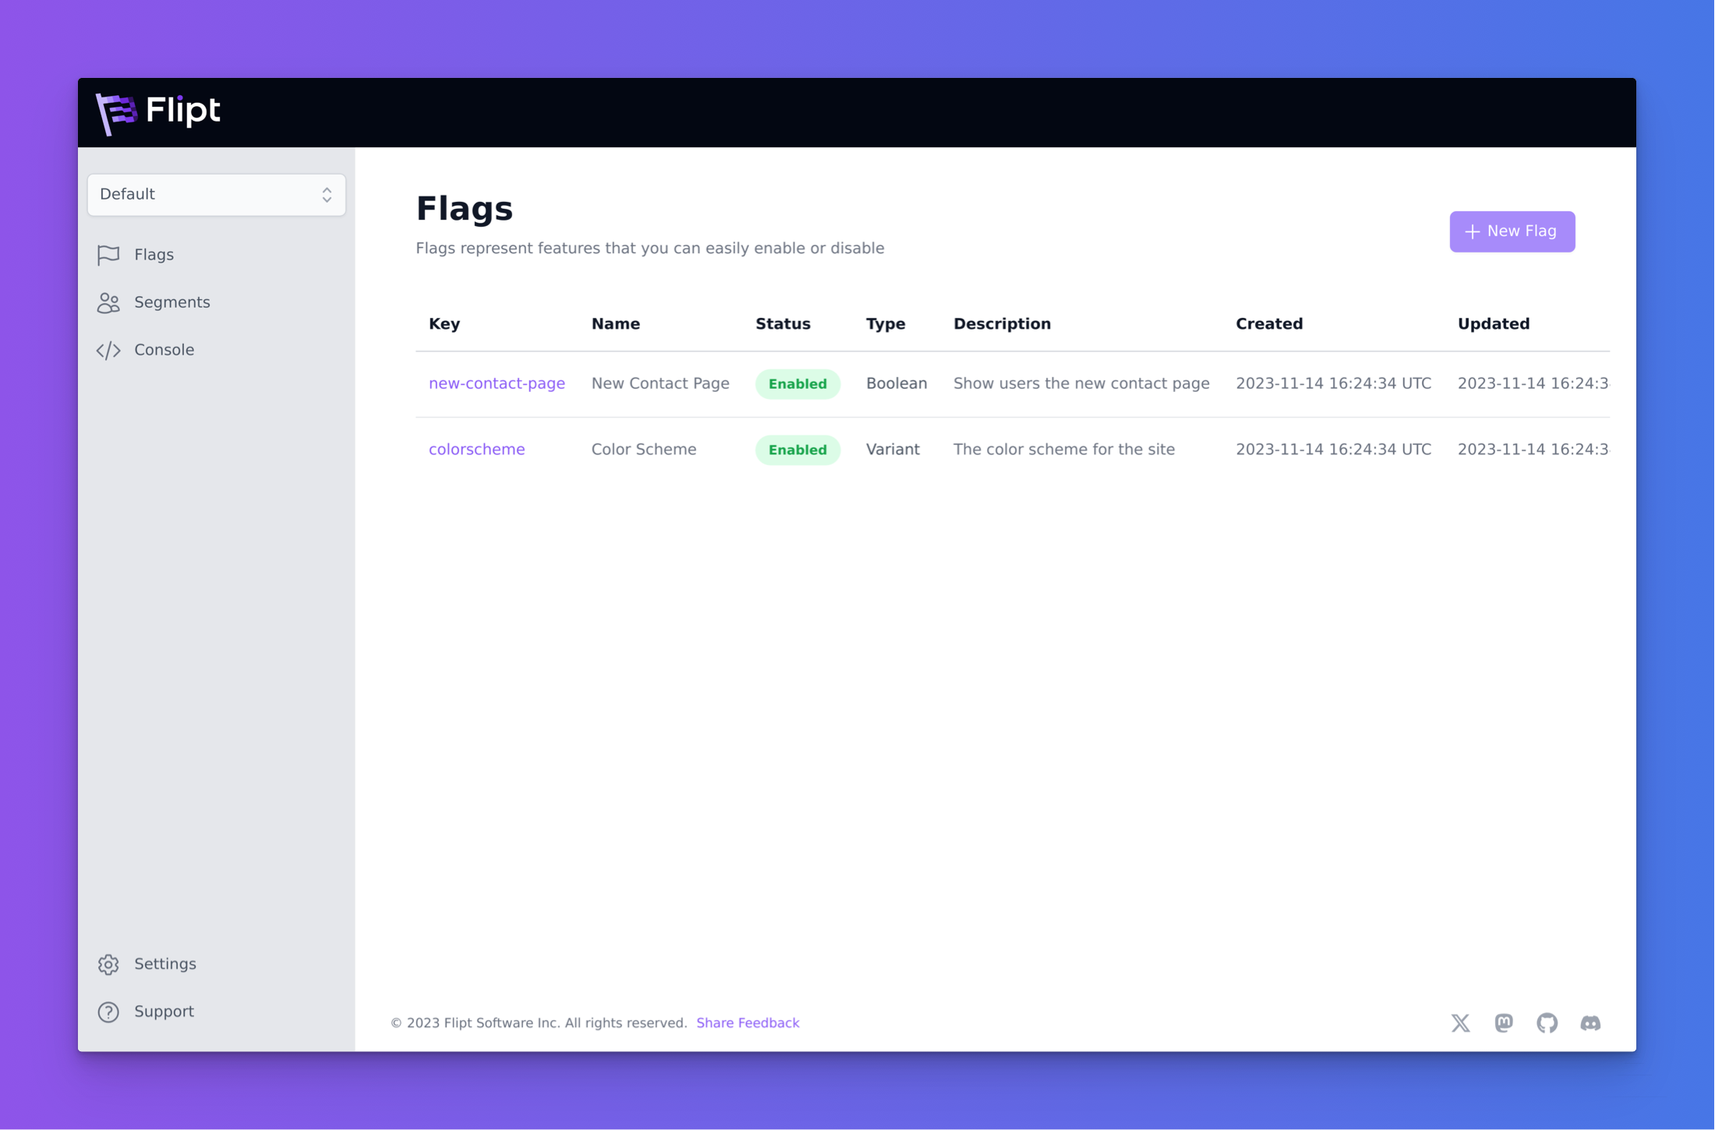
Task: Select the Segments menu item
Action: (173, 302)
